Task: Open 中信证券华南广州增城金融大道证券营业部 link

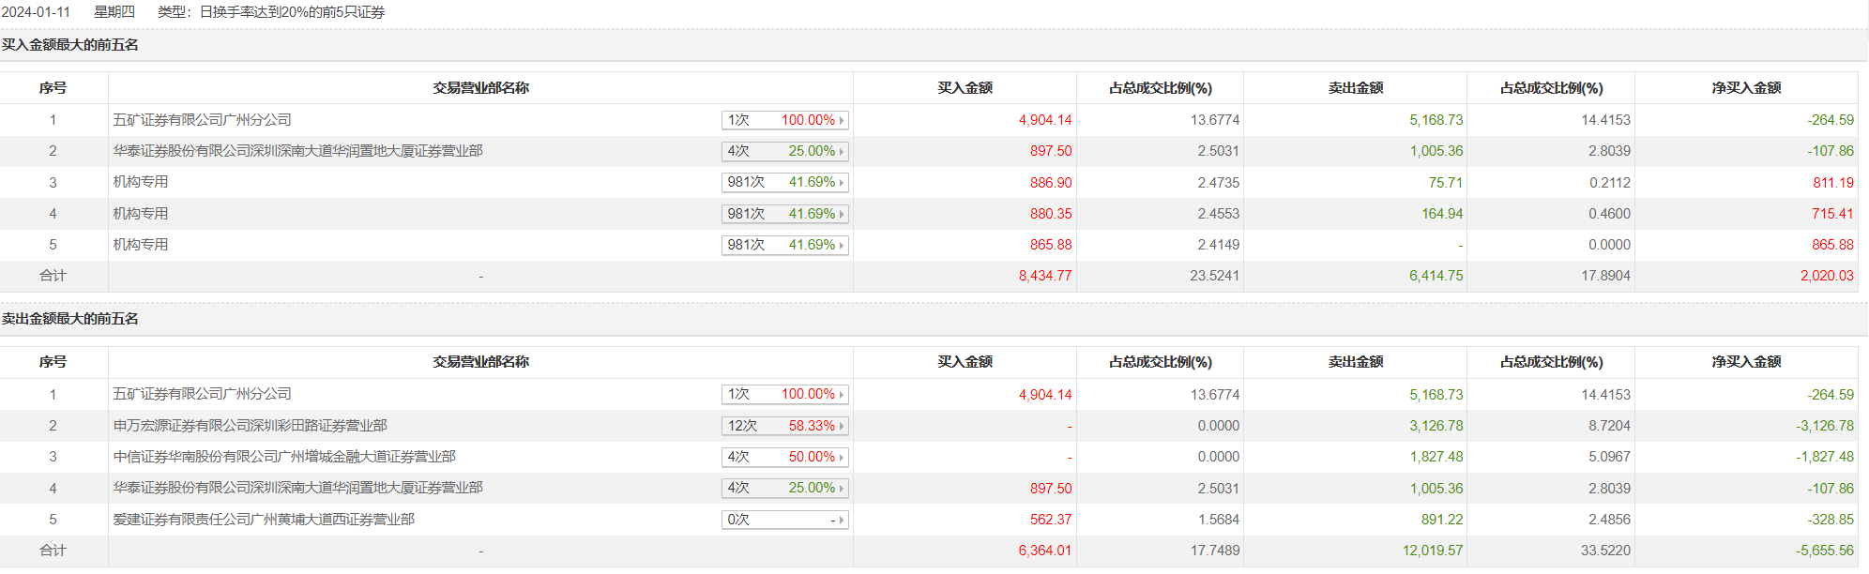Action: (283, 457)
